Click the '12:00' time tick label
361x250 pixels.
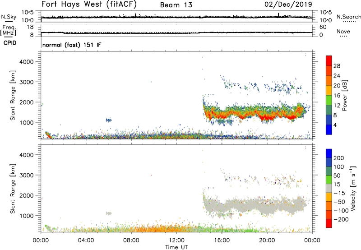176,241
